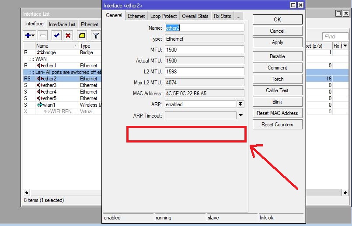Image resolution: width=352 pixels, height=226 pixels.
Task: Maximize the Interface ether2 dialog
Action: pyautogui.click(x=293, y=5)
